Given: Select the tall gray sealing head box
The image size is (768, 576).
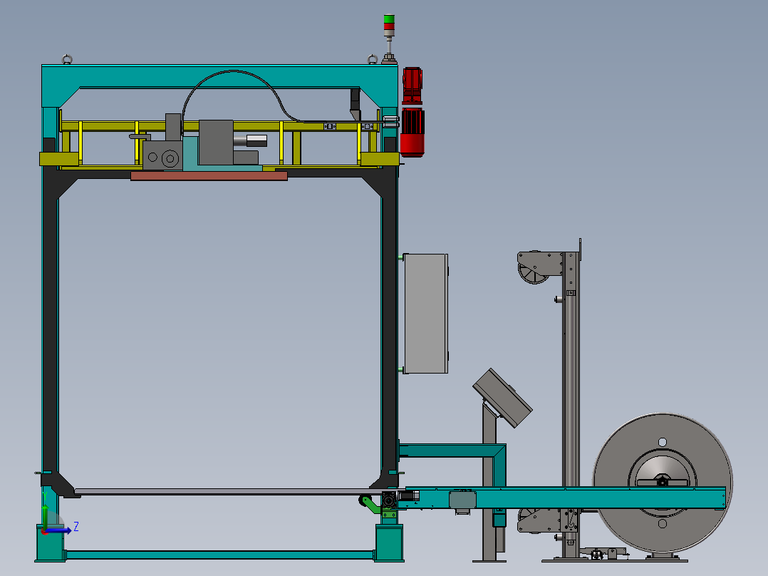Looking at the screenshot, I should 216,143.
